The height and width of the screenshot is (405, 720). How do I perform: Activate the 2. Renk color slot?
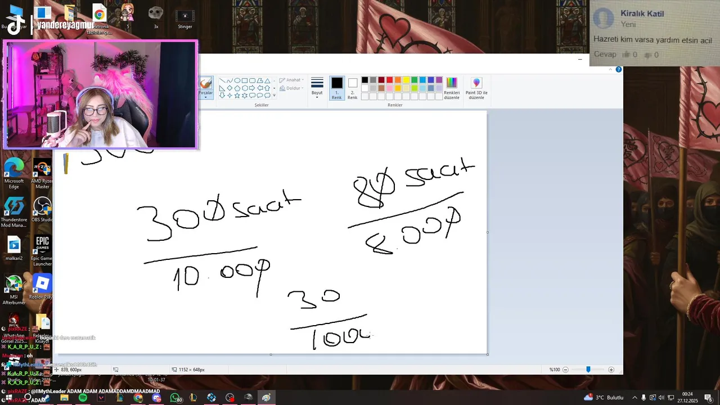tap(353, 88)
